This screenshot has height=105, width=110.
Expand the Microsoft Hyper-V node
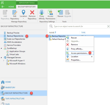(4, 60)
